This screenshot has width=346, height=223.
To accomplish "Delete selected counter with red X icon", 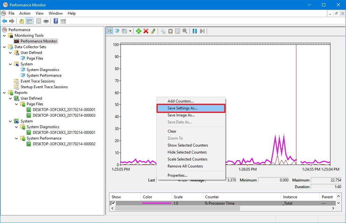I will coord(145,31).
